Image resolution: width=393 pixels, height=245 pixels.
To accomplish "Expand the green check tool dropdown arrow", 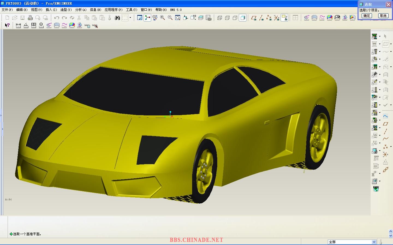I will (x=391, y=105).
